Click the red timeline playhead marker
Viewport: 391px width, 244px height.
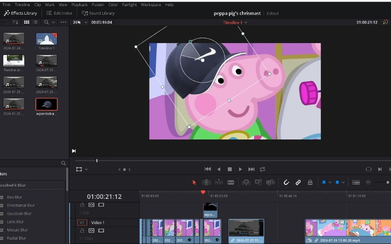tap(203, 192)
